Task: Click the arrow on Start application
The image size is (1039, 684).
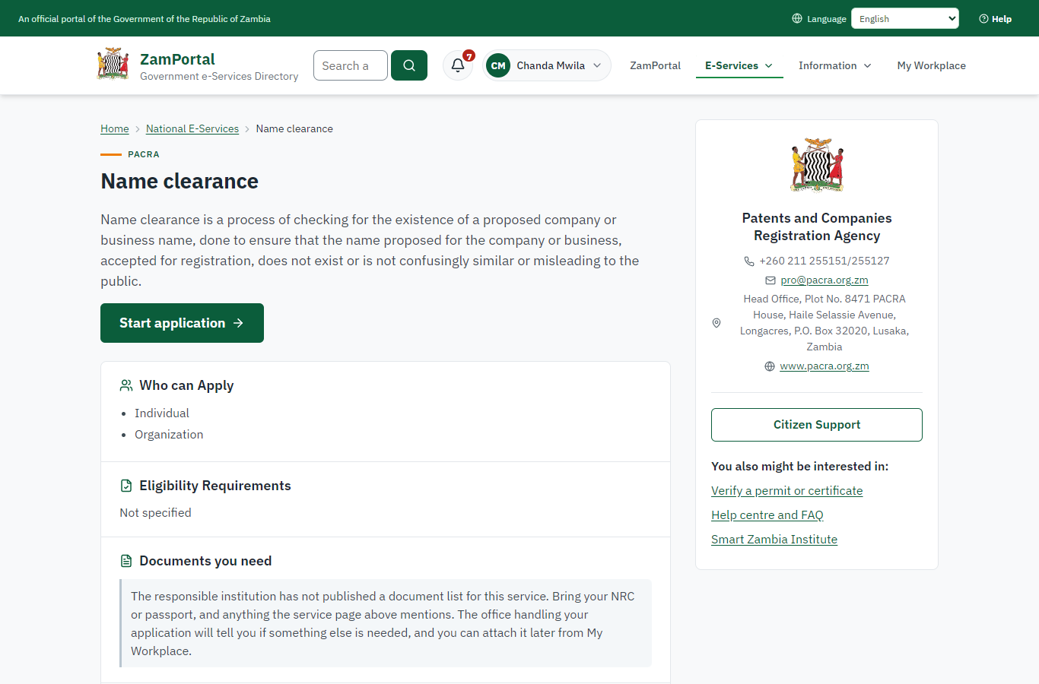Action: [x=239, y=323]
